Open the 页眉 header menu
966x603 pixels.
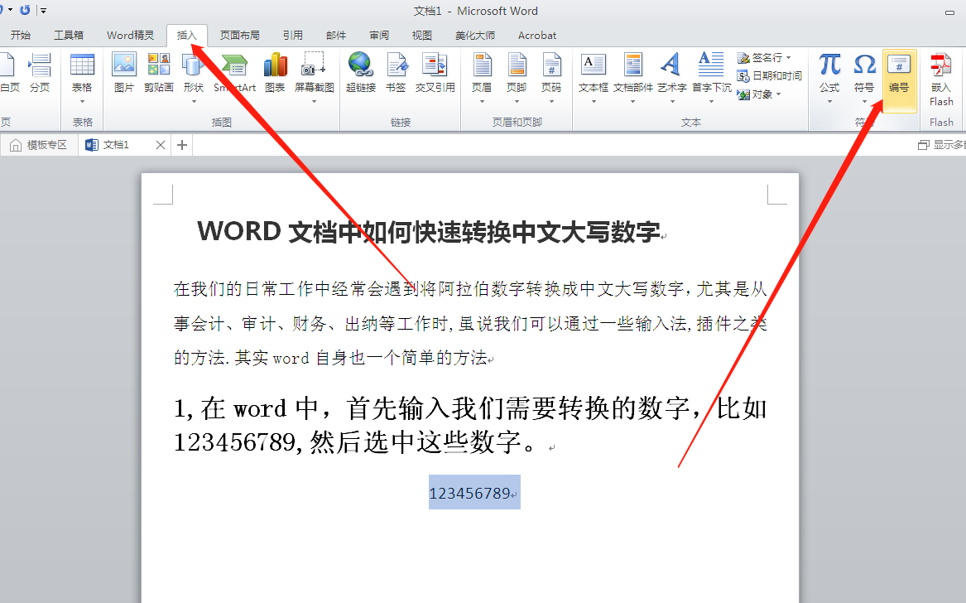click(x=482, y=78)
